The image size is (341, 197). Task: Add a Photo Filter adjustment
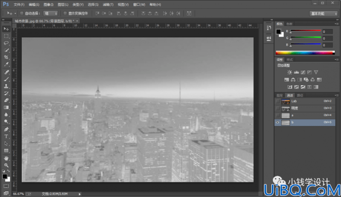[306, 80]
